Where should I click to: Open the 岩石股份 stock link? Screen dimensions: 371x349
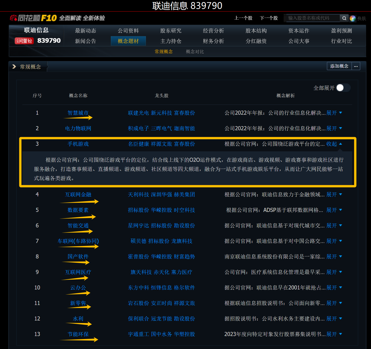138,303
